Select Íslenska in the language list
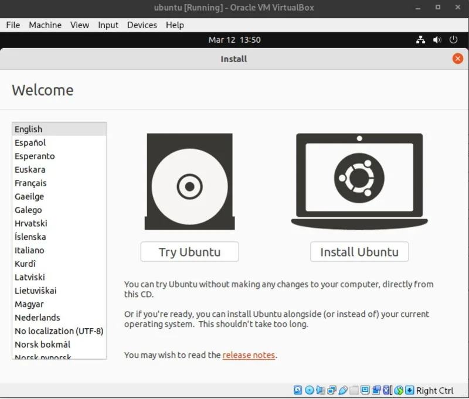This screenshot has height=399, width=469. pyautogui.click(x=59, y=237)
